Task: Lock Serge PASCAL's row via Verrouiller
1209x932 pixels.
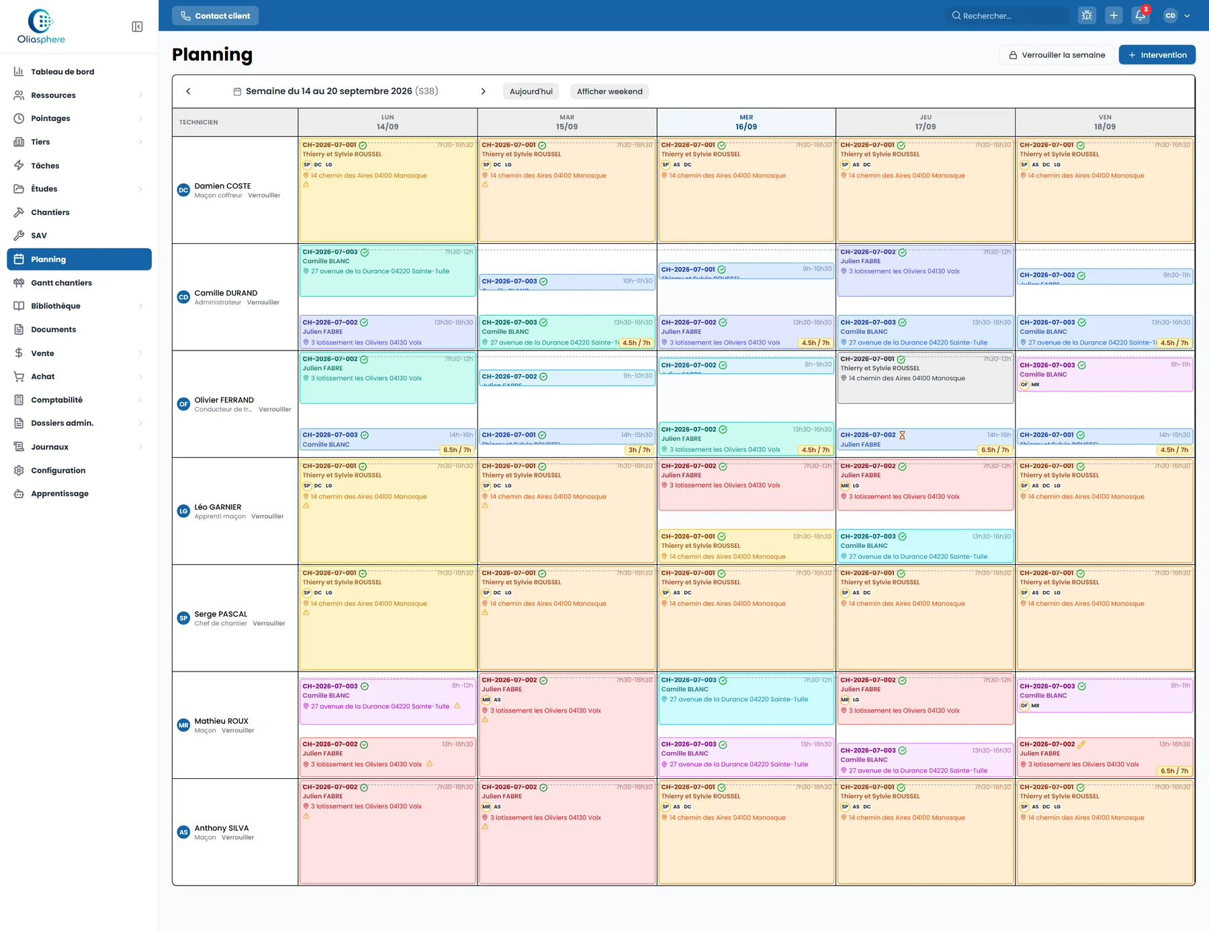Action: [x=269, y=623]
